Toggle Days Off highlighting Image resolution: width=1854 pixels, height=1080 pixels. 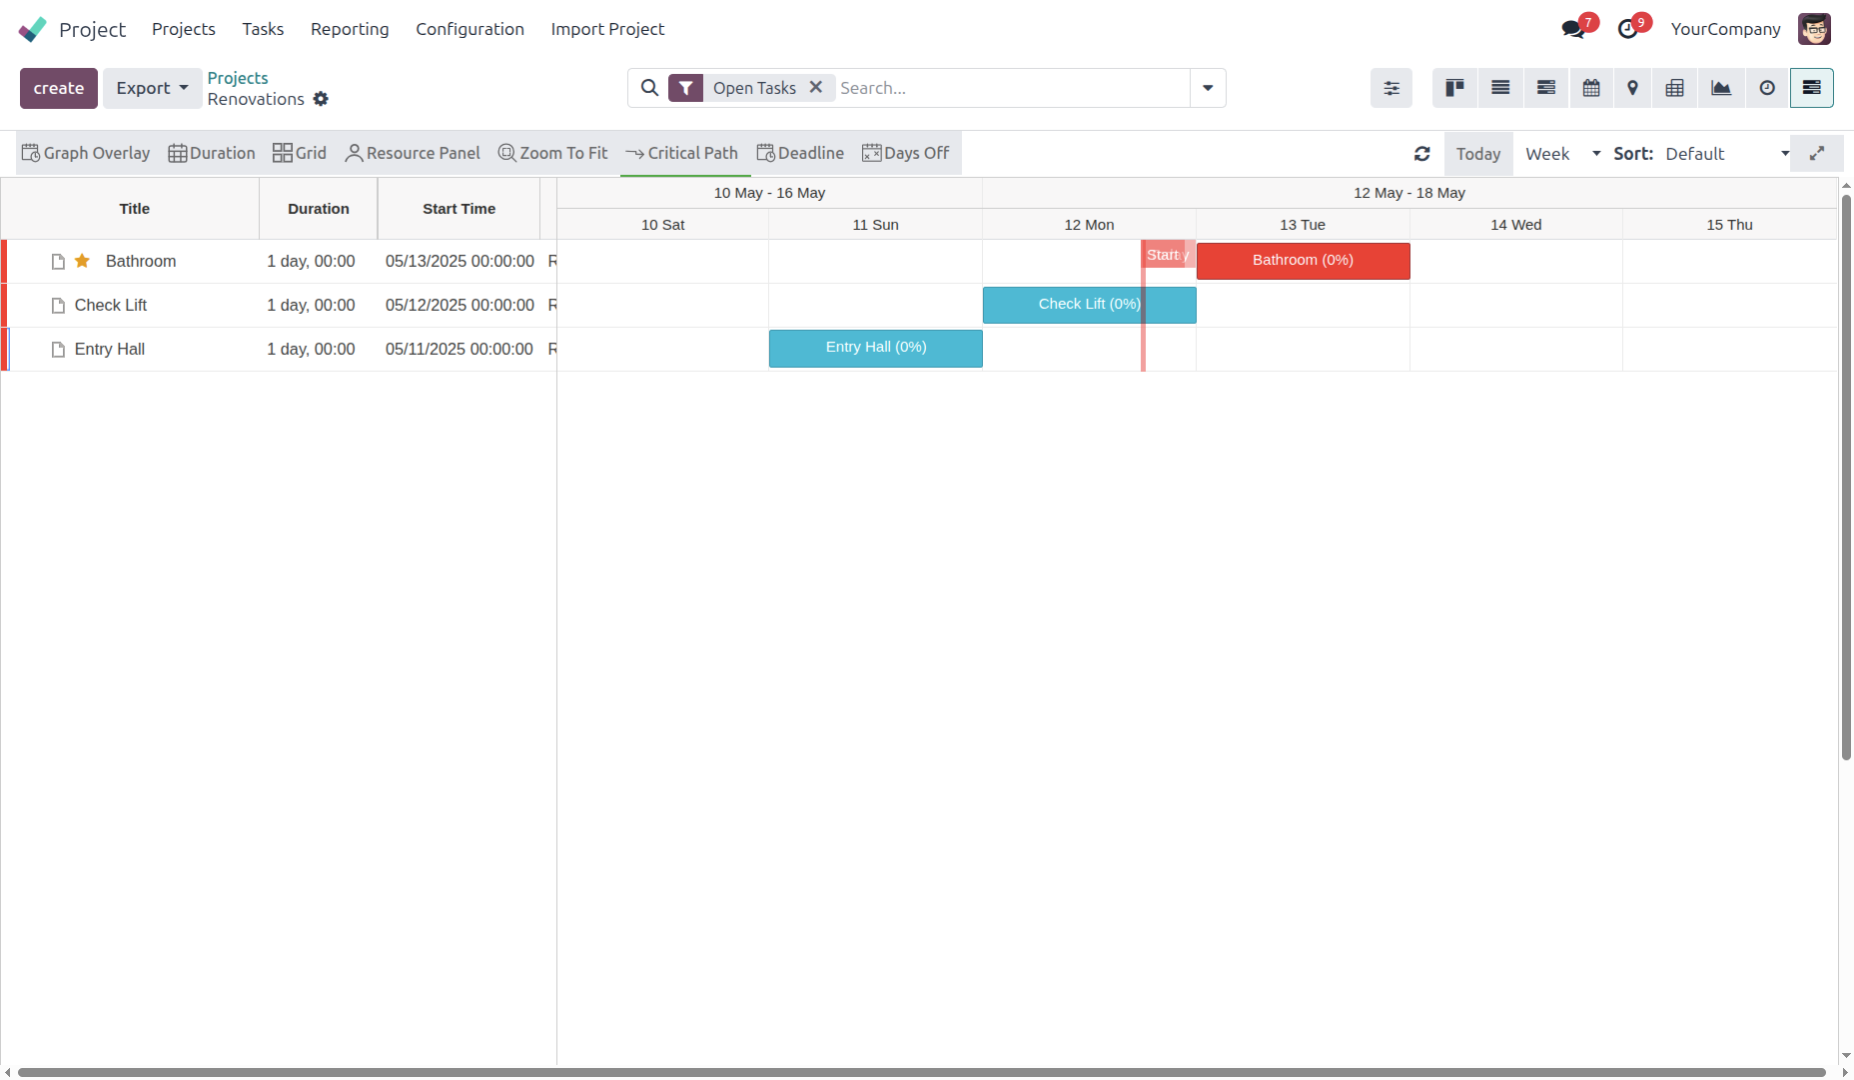pos(906,153)
